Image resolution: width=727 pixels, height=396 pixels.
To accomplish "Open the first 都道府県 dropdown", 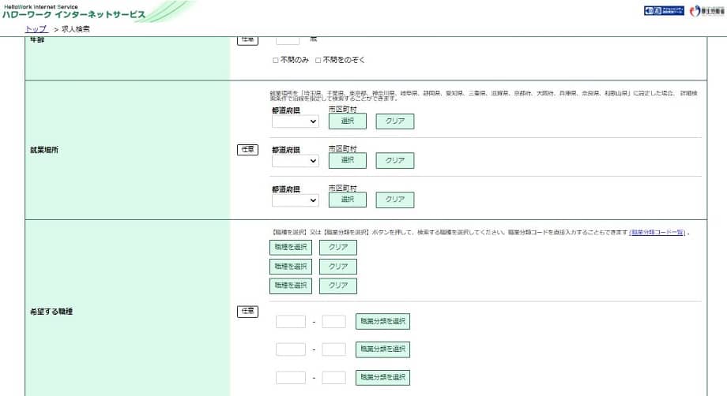I will [295, 121].
